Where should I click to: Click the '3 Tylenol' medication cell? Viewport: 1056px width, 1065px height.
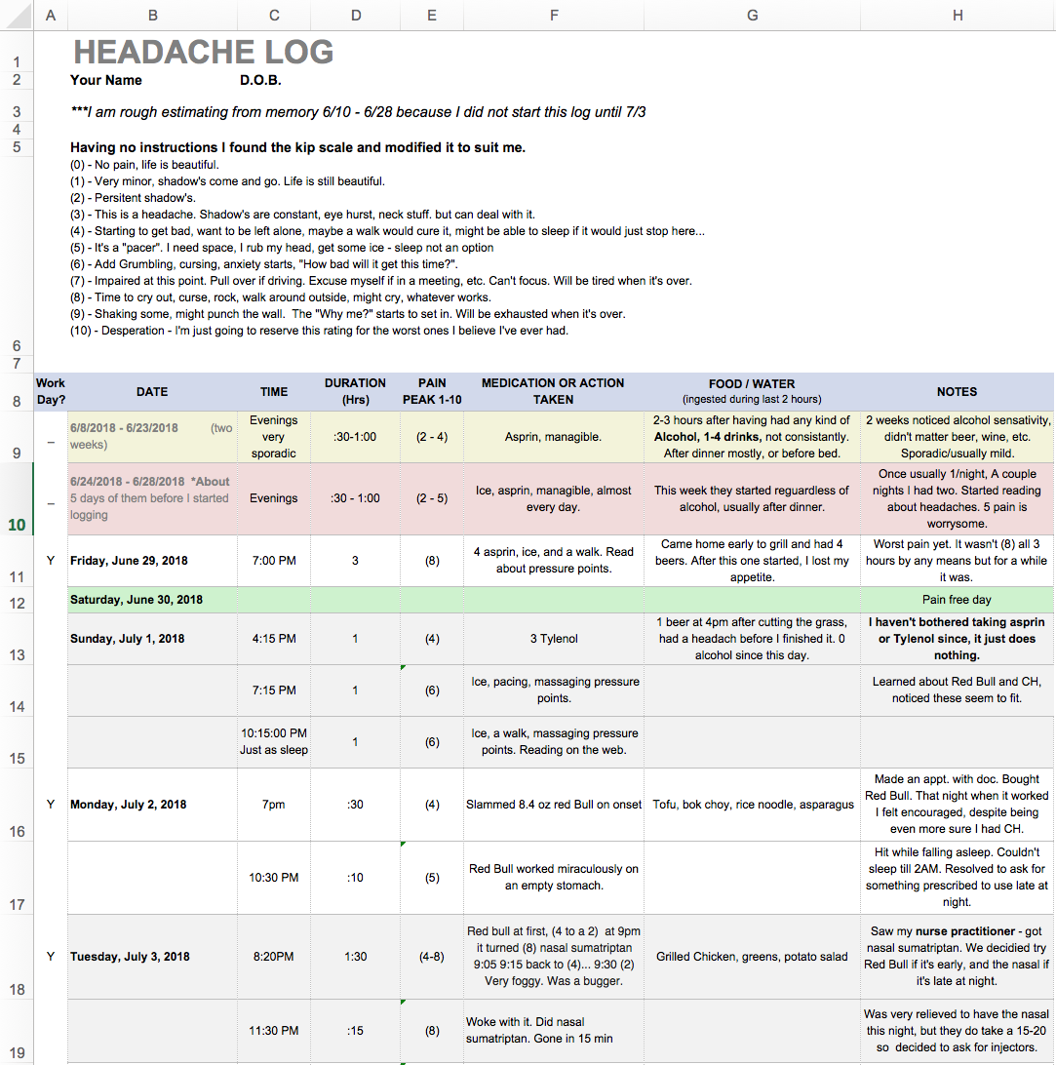pyautogui.click(x=554, y=639)
